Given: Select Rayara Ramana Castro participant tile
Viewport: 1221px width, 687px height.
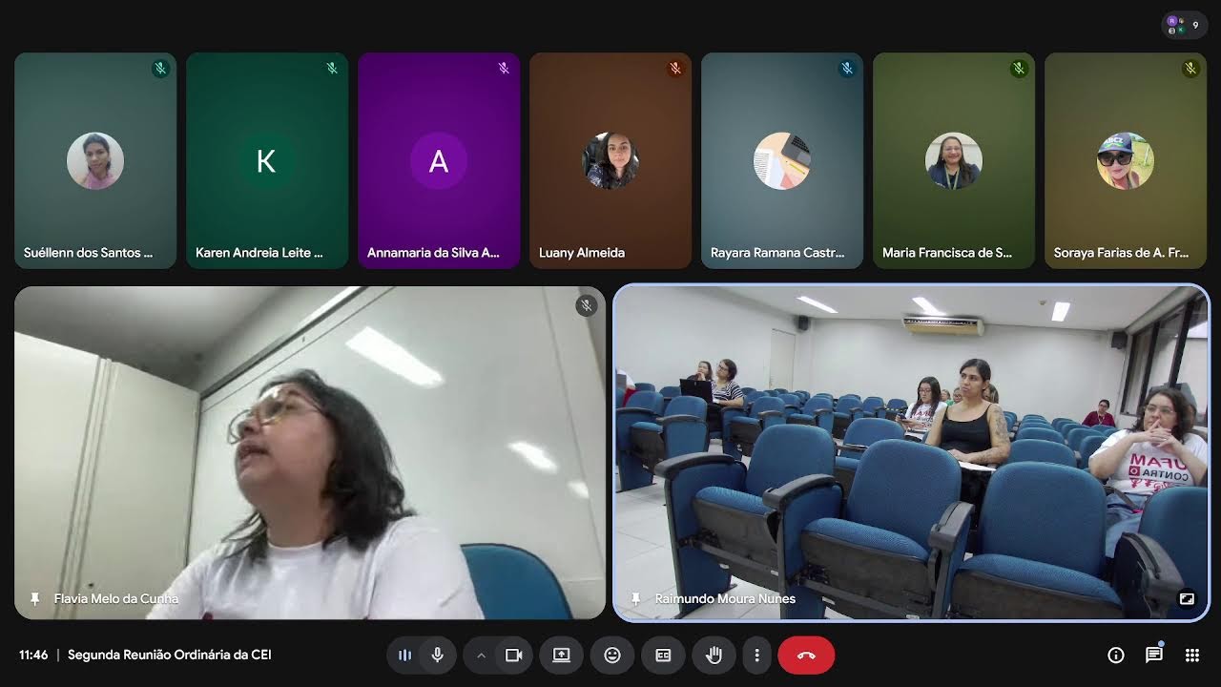Looking at the screenshot, I should point(782,160).
